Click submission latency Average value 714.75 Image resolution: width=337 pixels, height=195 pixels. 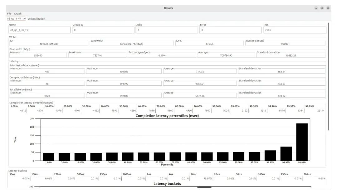[x=200, y=72]
